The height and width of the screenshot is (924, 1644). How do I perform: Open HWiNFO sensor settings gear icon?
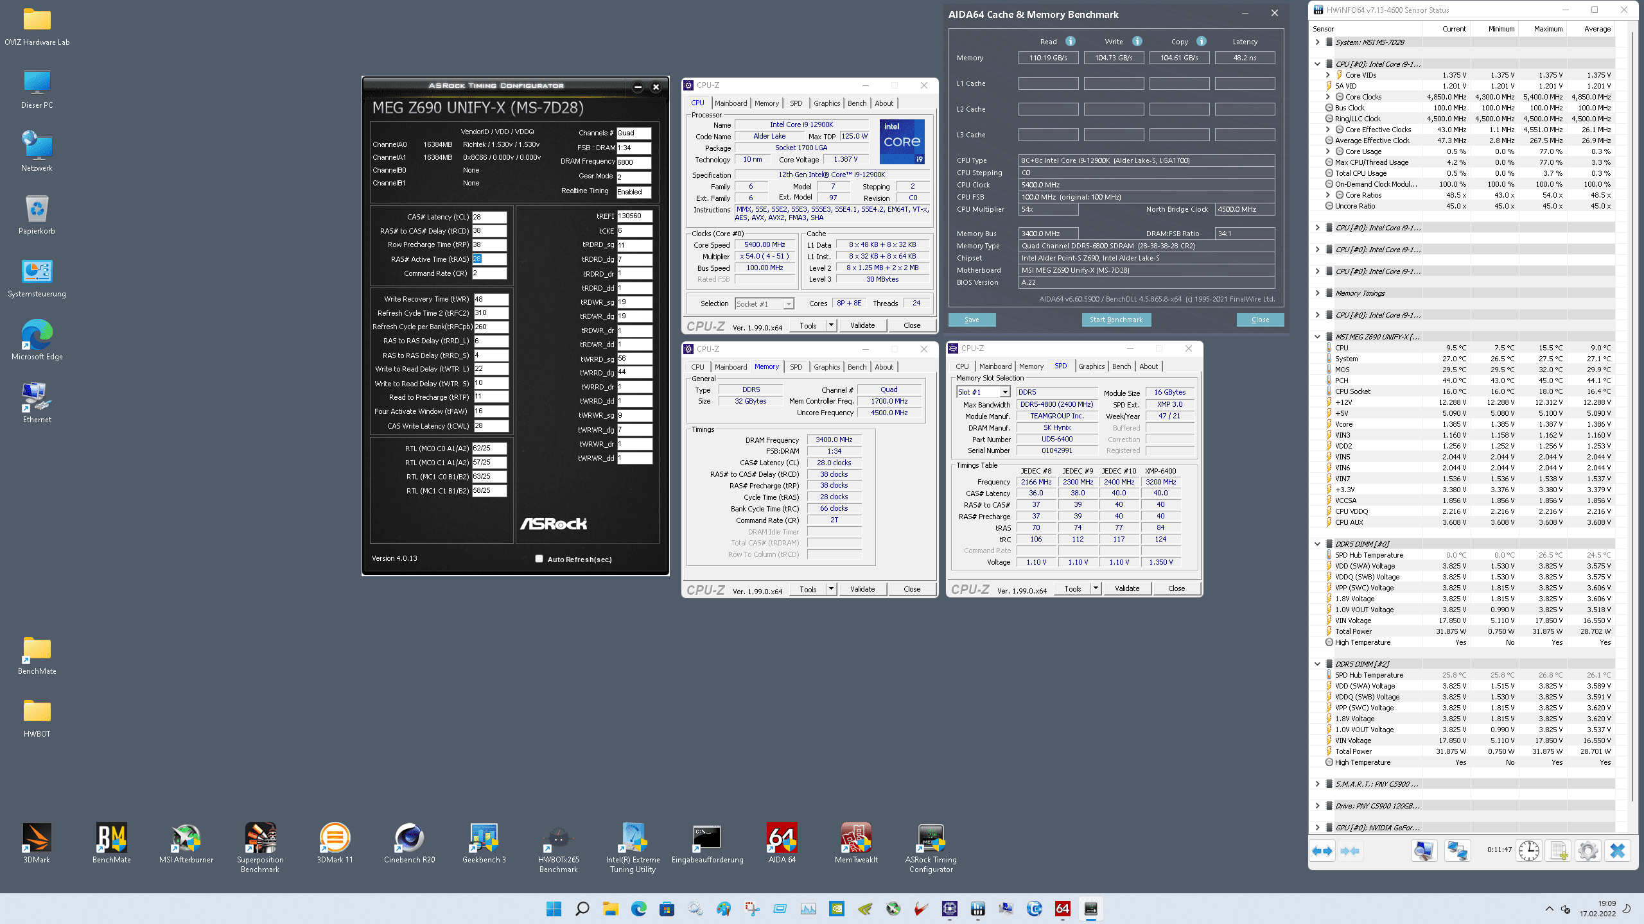[1587, 851]
